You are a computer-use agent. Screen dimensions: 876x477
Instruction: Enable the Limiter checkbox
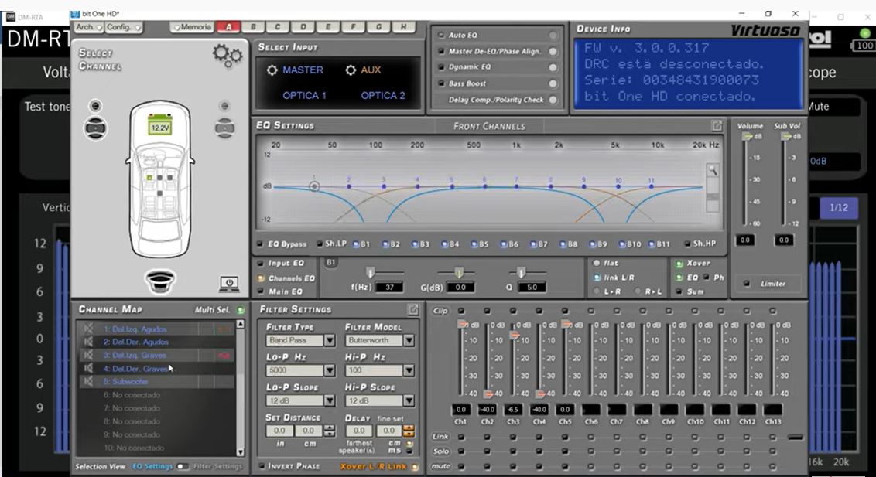pos(747,284)
